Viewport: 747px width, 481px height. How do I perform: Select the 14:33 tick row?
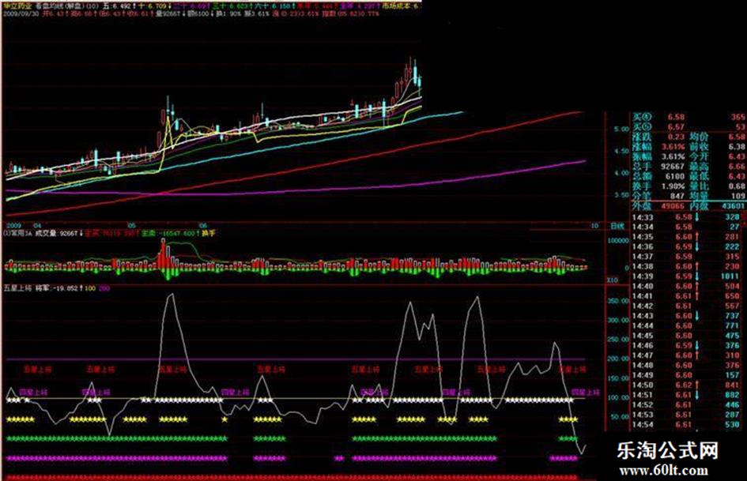click(686, 216)
